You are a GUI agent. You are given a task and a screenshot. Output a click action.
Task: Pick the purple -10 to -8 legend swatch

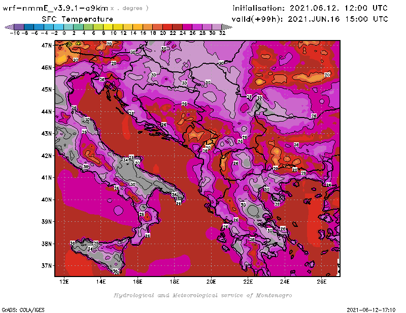pos(19,27)
